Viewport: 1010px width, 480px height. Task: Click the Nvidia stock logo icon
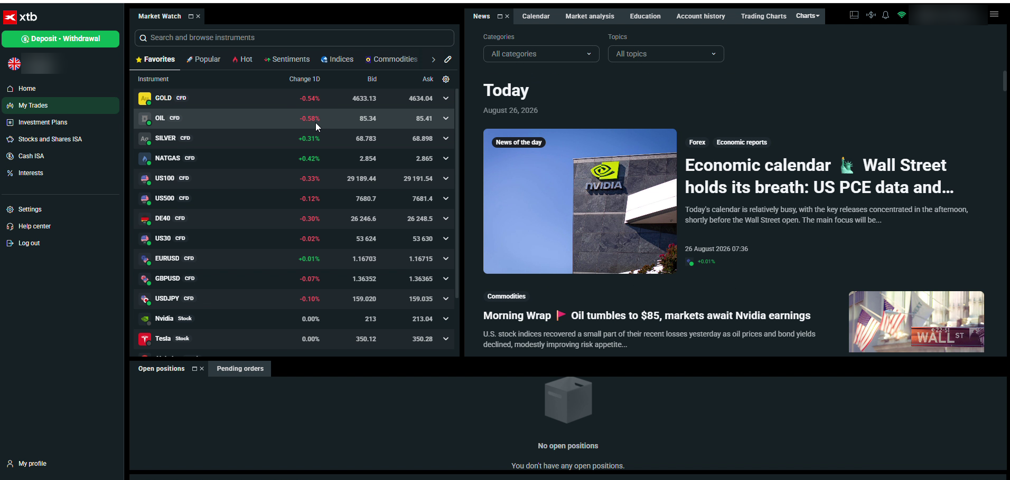[x=145, y=319]
